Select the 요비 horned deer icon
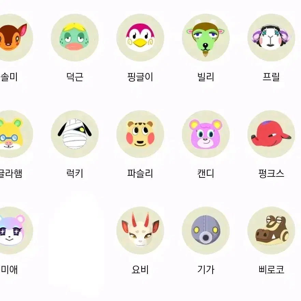 [140, 230]
